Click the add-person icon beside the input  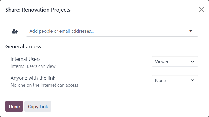15,31
